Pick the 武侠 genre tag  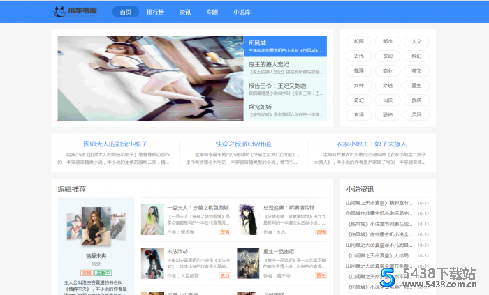pyautogui.click(x=416, y=100)
